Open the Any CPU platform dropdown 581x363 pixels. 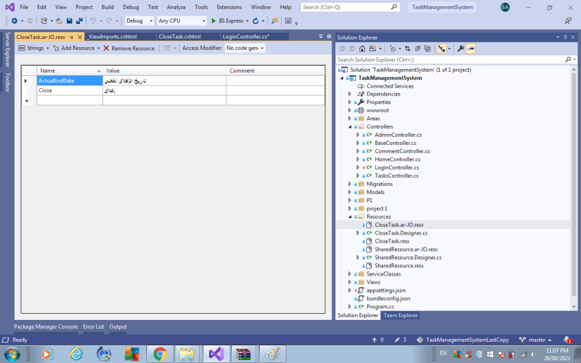click(181, 21)
